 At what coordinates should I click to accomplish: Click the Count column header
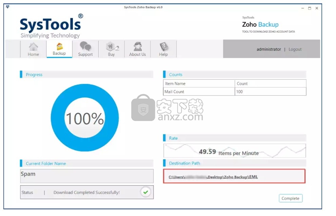(271, 83)
